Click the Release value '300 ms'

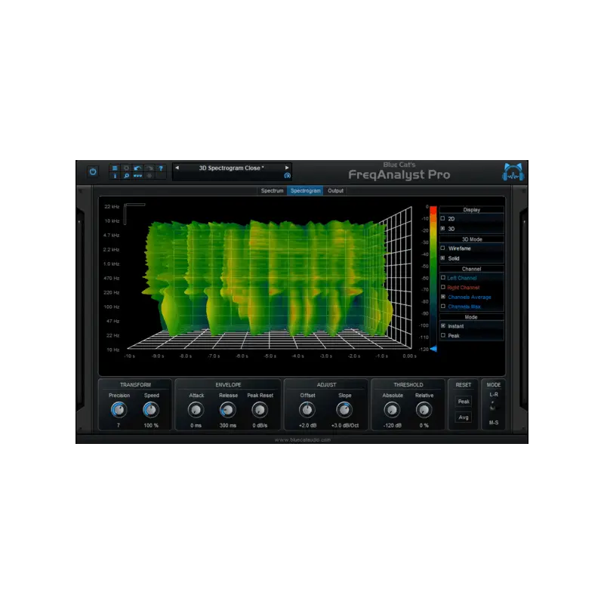[x=228, y=425]
